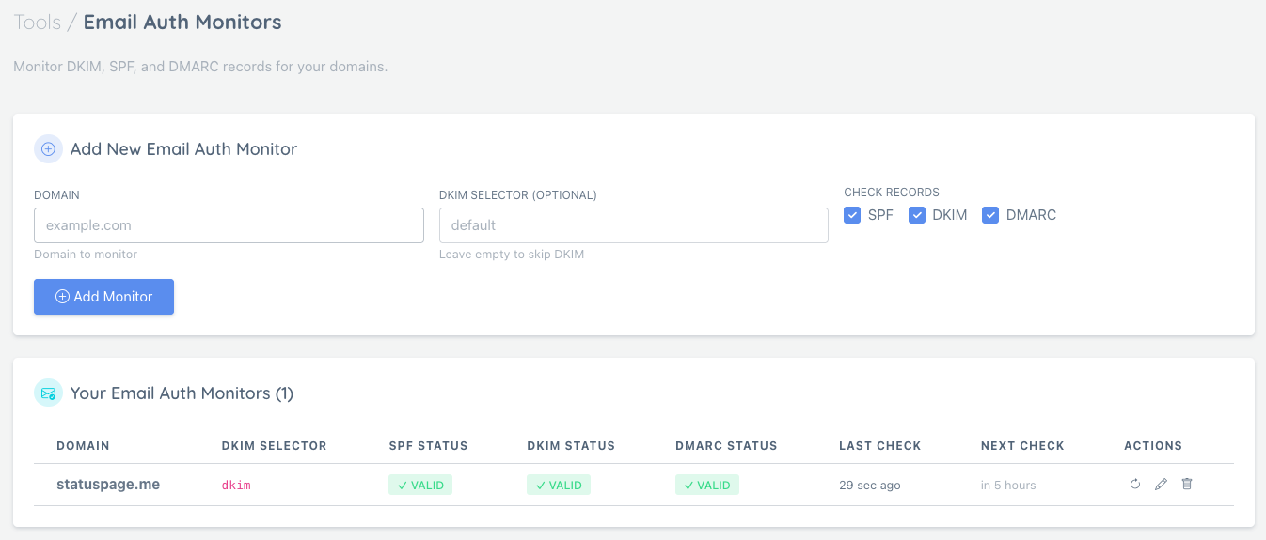The height and width of the screenshot is (540, 1266).
Task: Click the ACTIONS column header
Action: coord(1153,446)
